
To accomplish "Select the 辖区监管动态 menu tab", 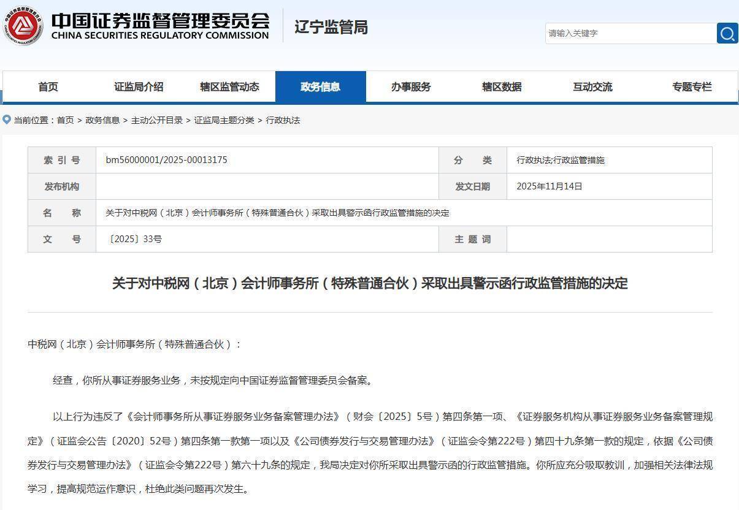I will (x=229, y=86).
